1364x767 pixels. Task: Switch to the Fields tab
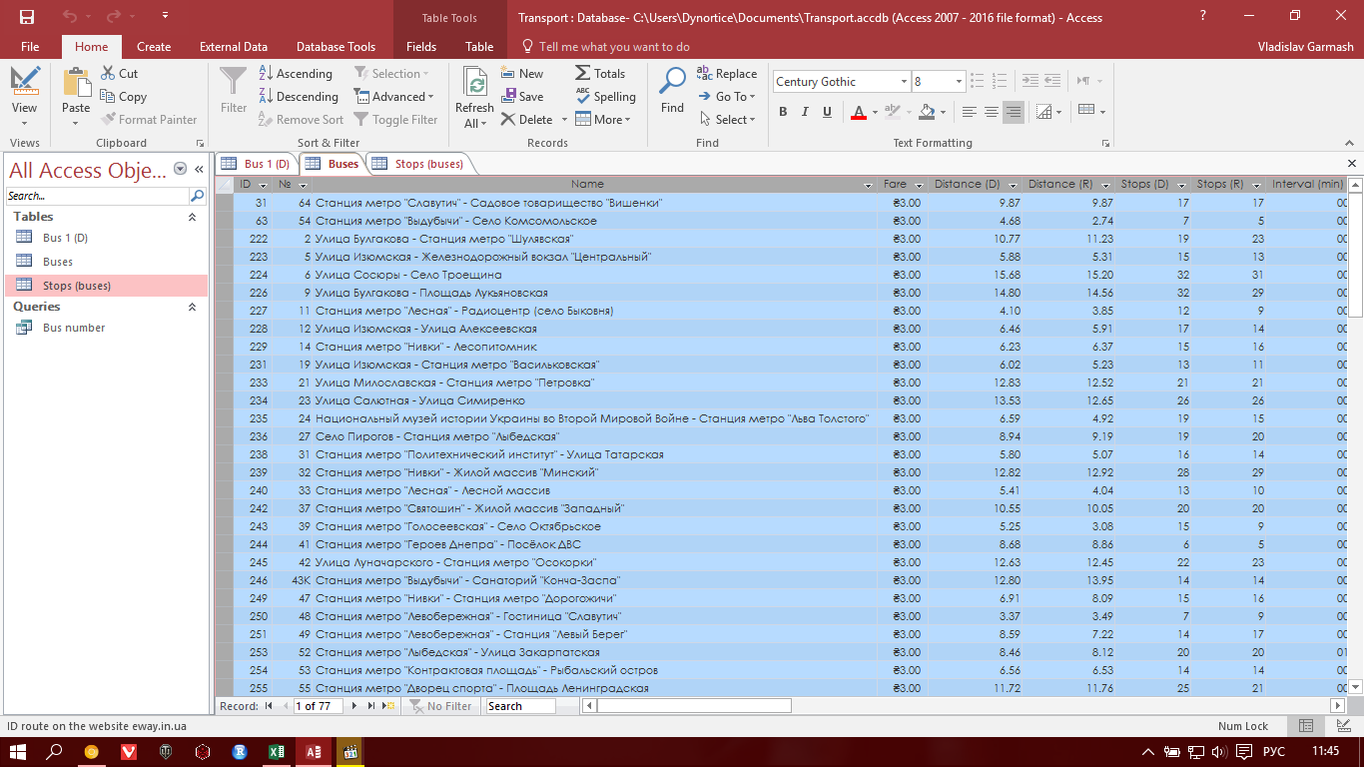[421, 47]
